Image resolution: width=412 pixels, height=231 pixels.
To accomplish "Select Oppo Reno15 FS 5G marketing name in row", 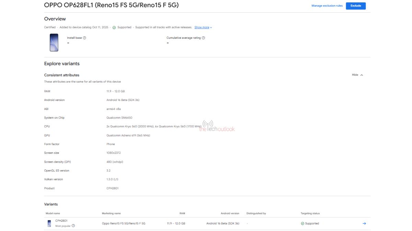I will pos(124,223).
